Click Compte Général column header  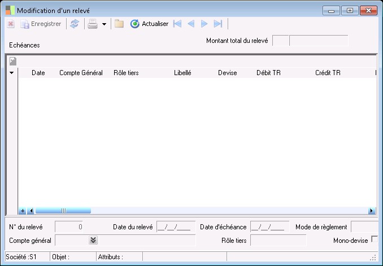point(81,73)
